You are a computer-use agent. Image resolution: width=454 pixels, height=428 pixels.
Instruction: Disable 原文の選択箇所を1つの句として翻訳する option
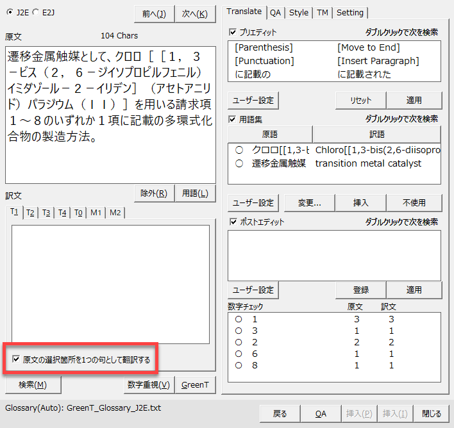16,359
